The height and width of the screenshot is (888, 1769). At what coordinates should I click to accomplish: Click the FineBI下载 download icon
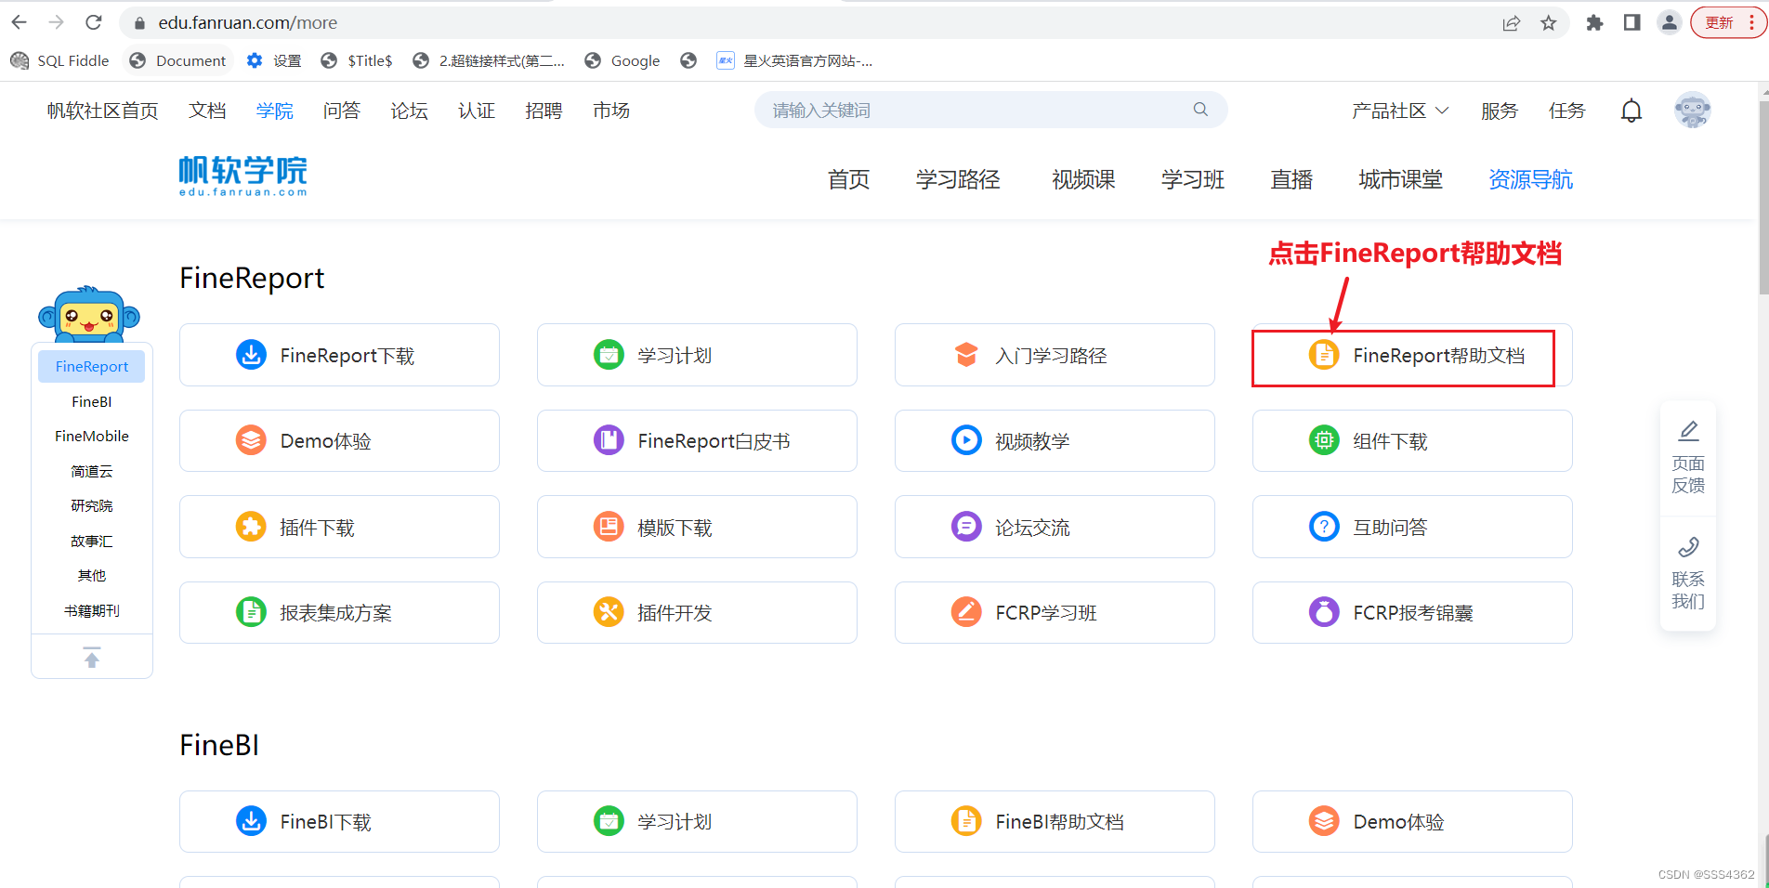point(251,821)
